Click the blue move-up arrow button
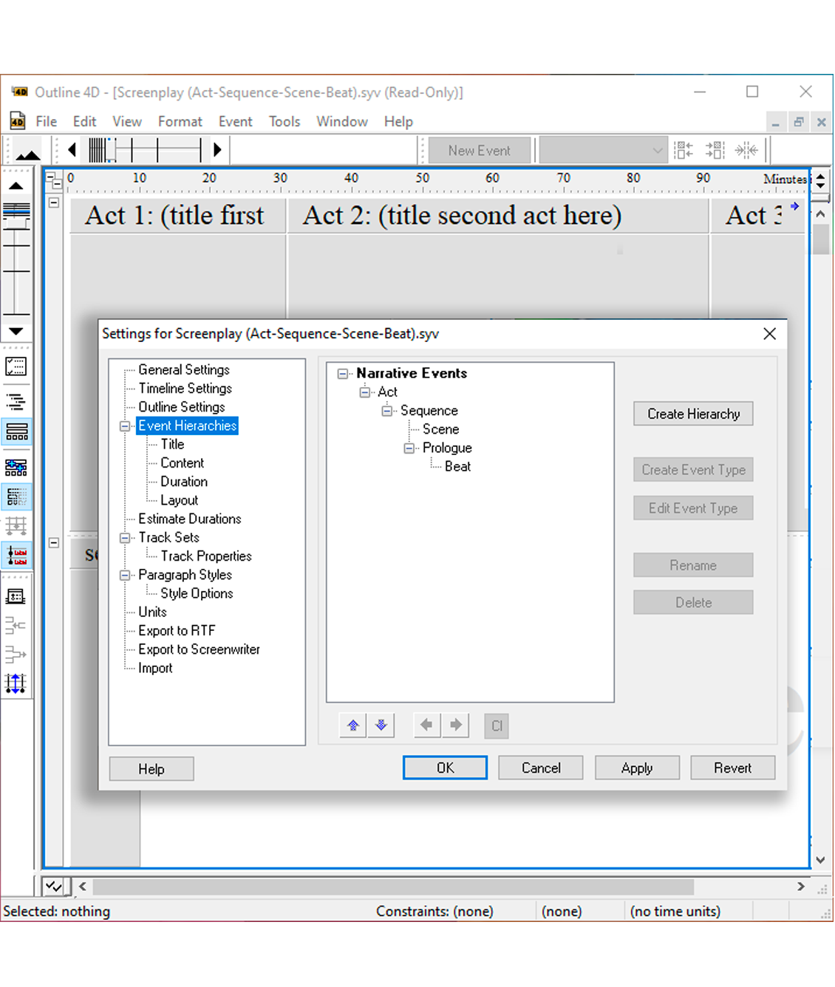Image resolution: width=835 pixels, height=987 pixels. (x=353, y=725)
